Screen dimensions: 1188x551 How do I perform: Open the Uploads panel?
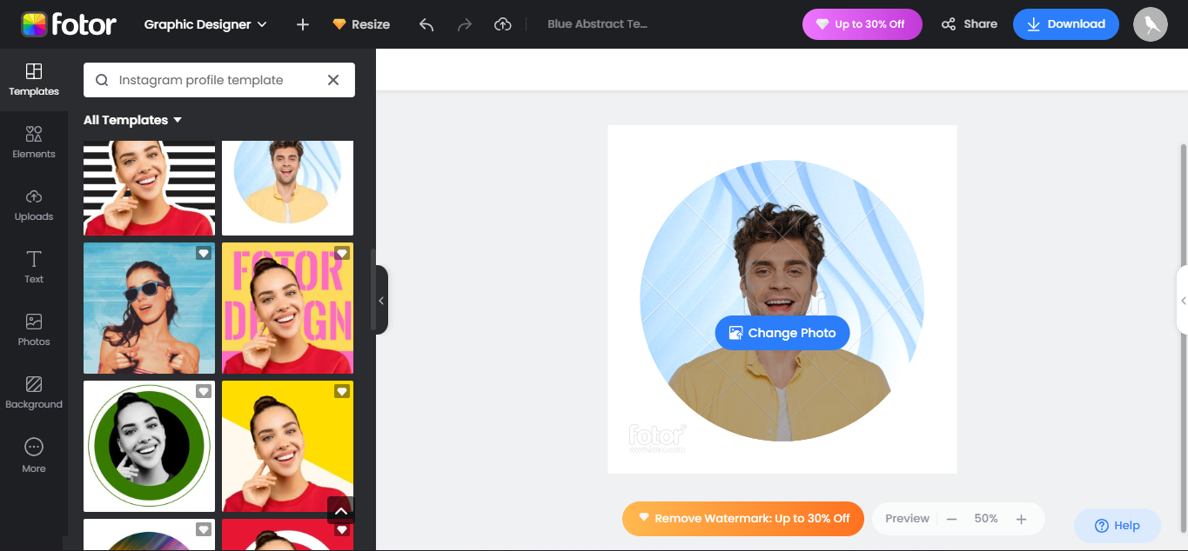pyautogui.click(x=34, y=203)
